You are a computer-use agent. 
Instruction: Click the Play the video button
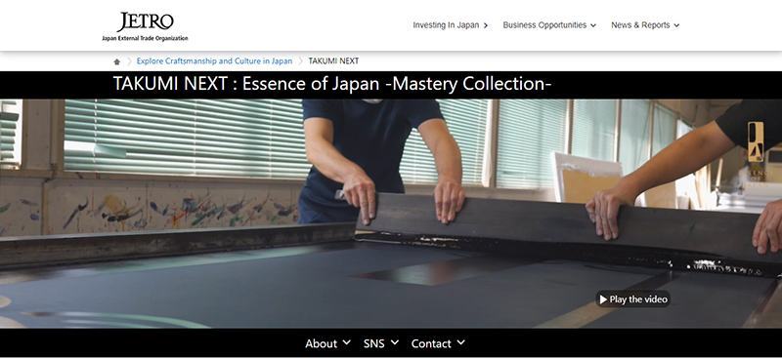632,299
